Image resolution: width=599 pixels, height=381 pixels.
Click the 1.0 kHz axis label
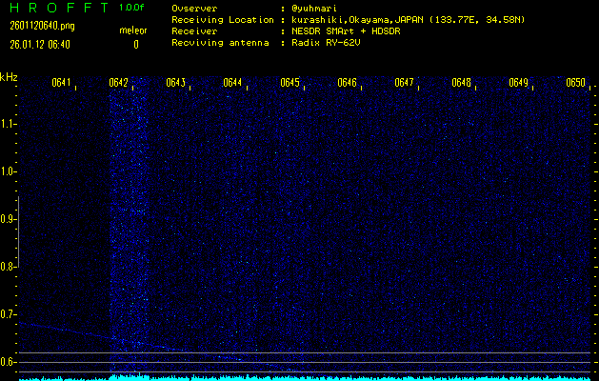click(x=8, y=171)
